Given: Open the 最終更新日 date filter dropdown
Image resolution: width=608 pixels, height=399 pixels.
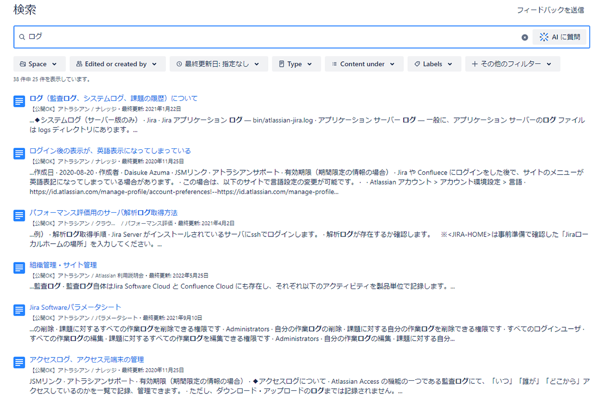Looking at the screenshot, I should 218,64.
